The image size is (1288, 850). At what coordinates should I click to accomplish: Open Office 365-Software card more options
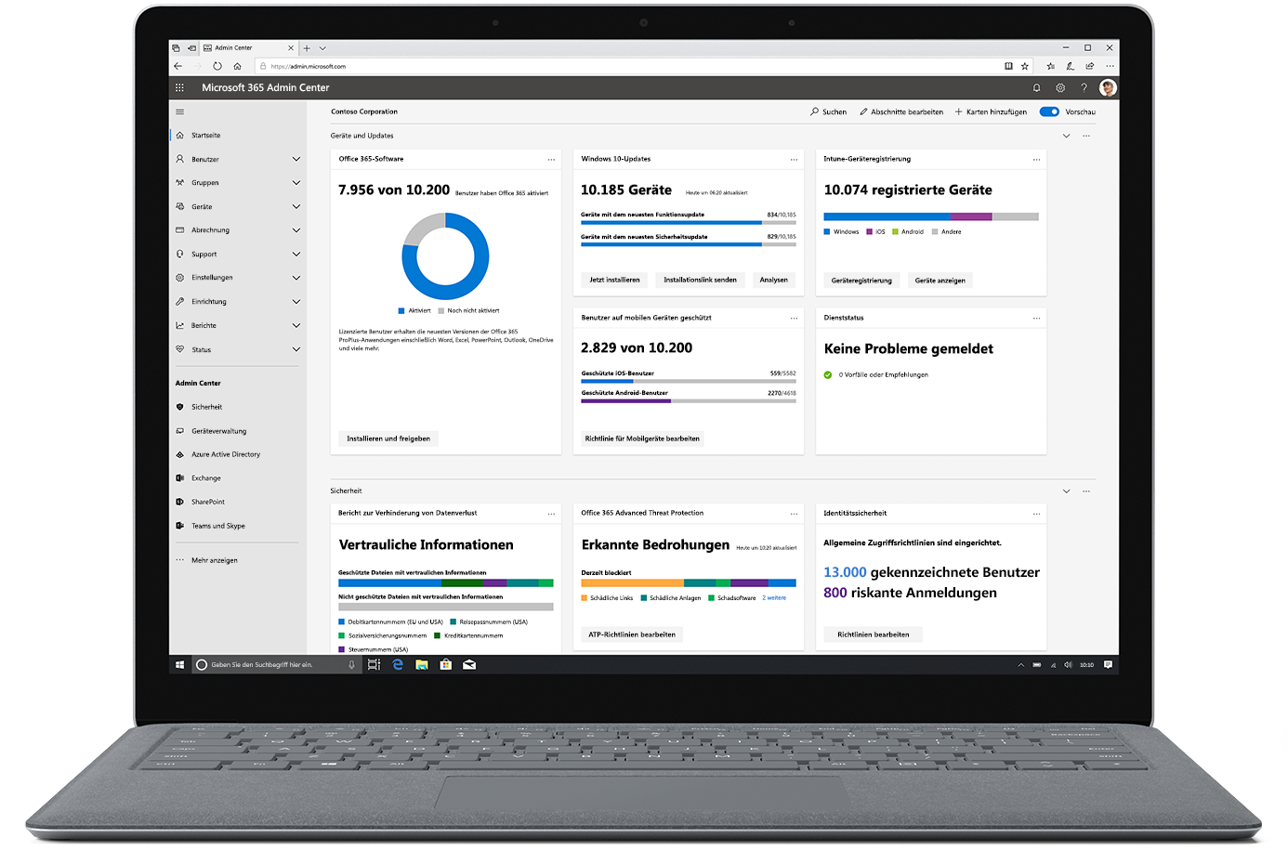[551, 160]
